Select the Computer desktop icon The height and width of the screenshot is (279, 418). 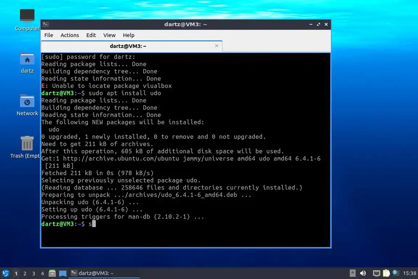pos(27,20)
